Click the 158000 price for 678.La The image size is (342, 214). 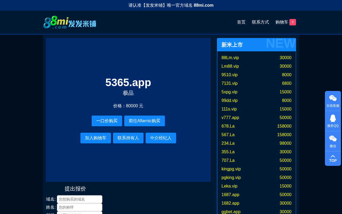click(x=284, y=126)
